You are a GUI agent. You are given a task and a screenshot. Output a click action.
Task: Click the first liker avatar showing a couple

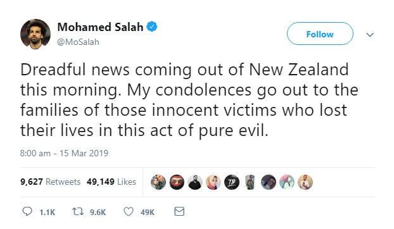click(158, 182)
